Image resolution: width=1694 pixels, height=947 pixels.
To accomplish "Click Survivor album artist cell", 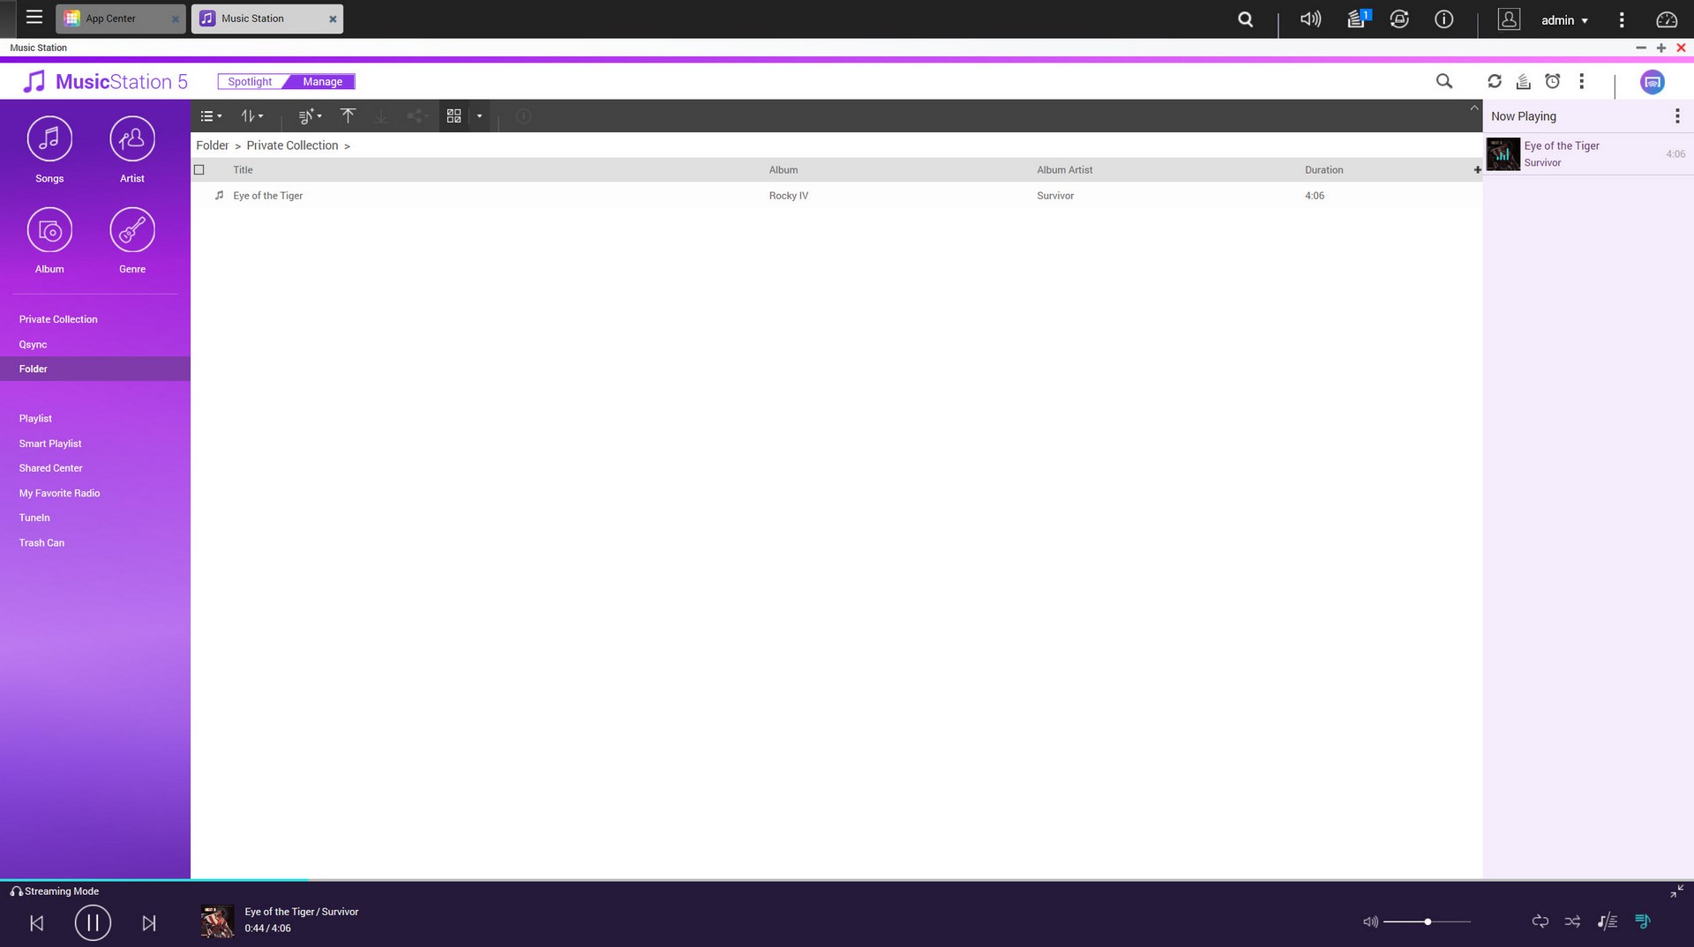I will coord(1055,196).
